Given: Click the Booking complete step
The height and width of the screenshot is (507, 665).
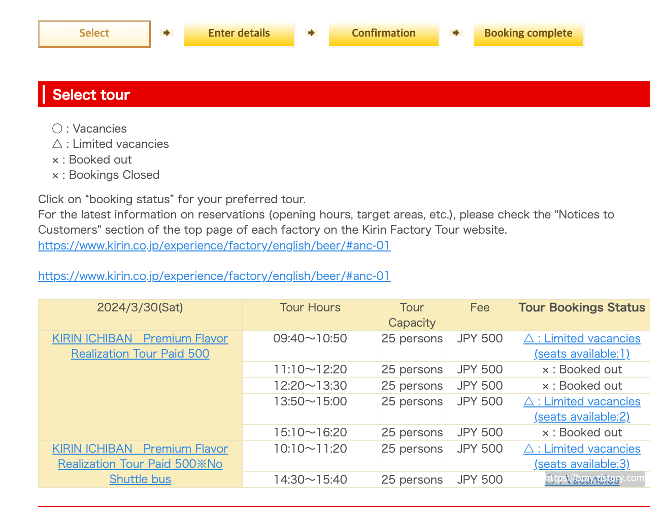Looking at the screenshot, I should click(528, 34).
